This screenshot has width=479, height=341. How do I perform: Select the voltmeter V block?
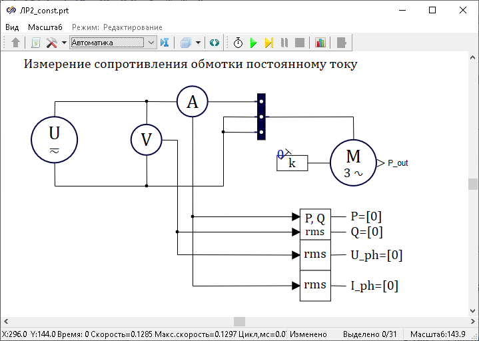tap(147, 140)
